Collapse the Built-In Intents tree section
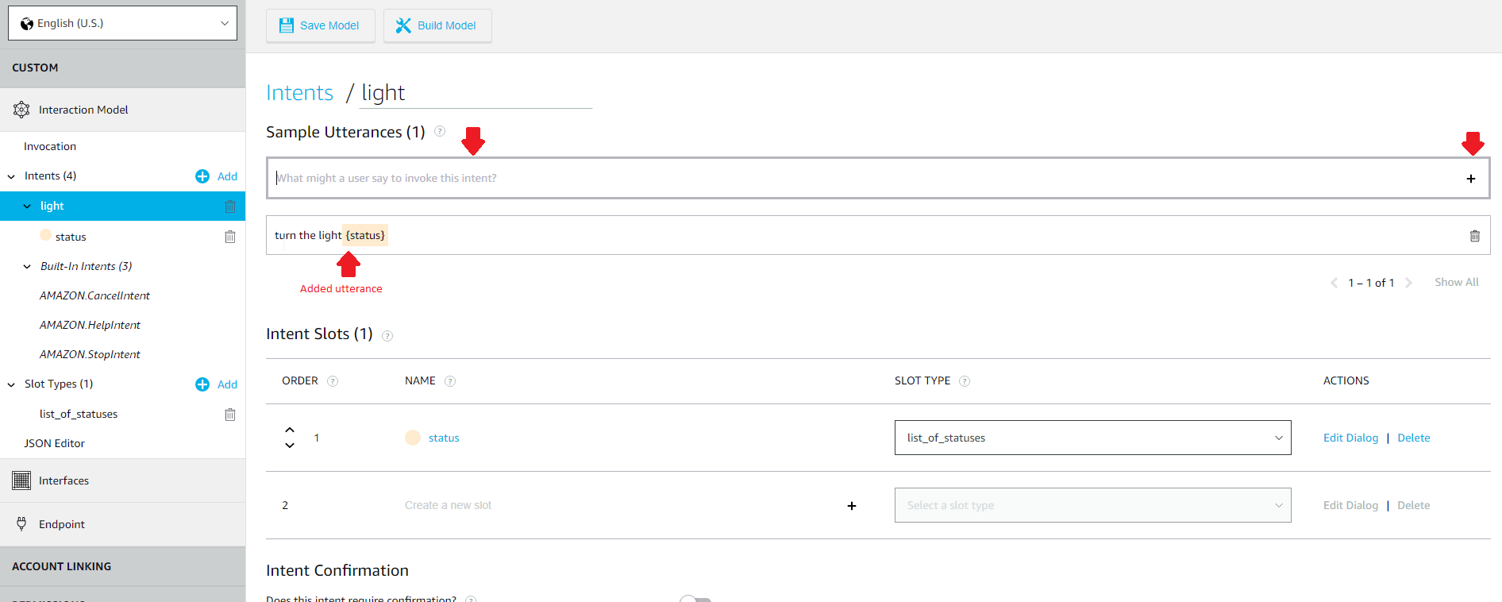This screenshot has width=1502, height=602. [27, 267]
